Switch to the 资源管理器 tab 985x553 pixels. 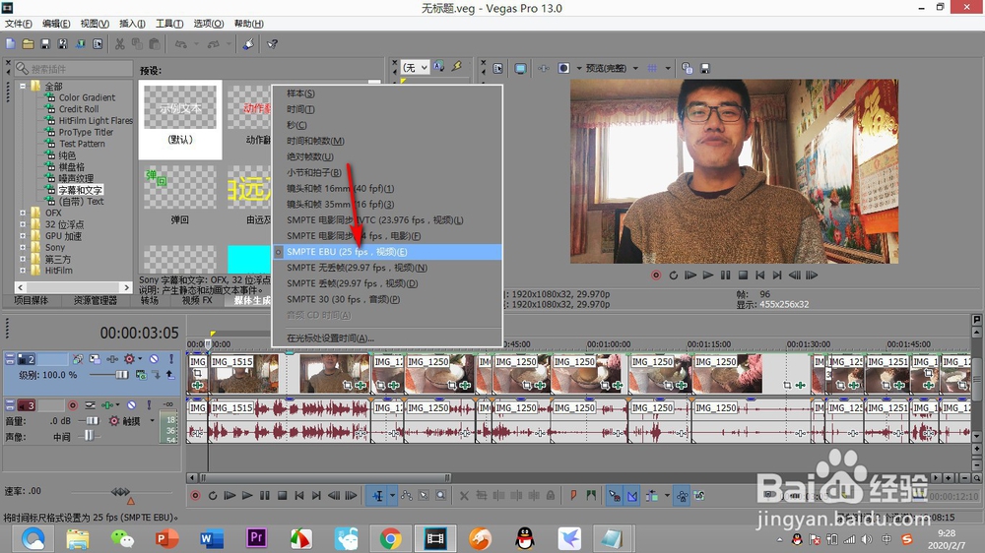[x=95, y=300]
